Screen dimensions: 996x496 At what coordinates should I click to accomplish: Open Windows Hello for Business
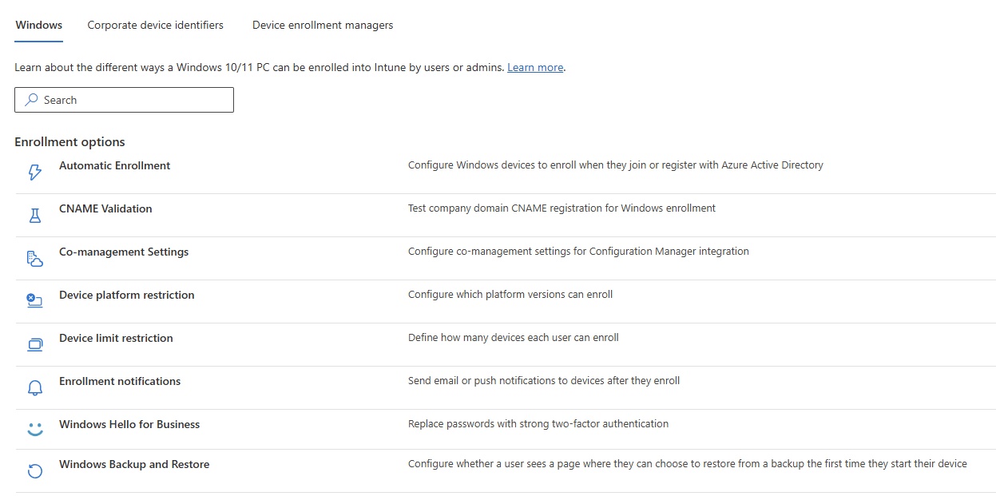click(x=129, y=424)
